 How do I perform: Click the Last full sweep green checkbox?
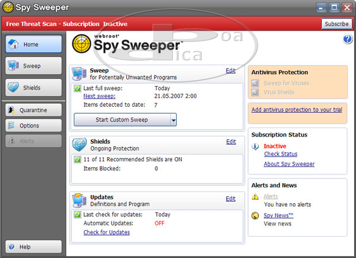click(x=78, y=88)
